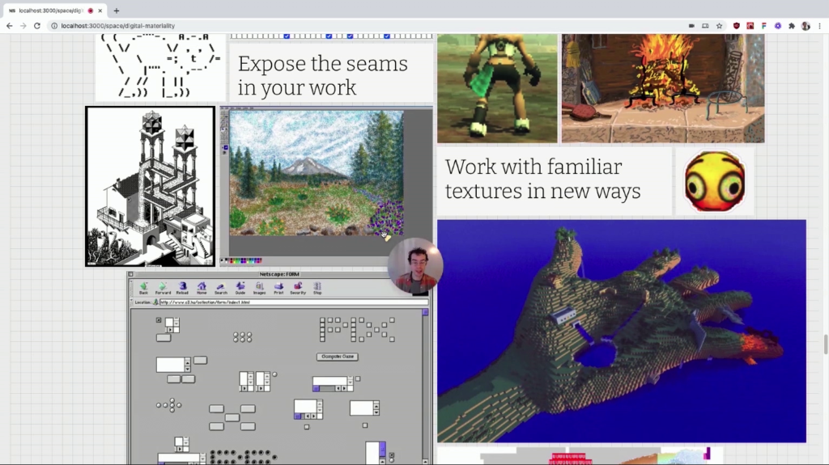The width and height of the screenshot is (829, 465).
Task: Click the color palette below the landscape painting
Action: [x=241, y=260]
